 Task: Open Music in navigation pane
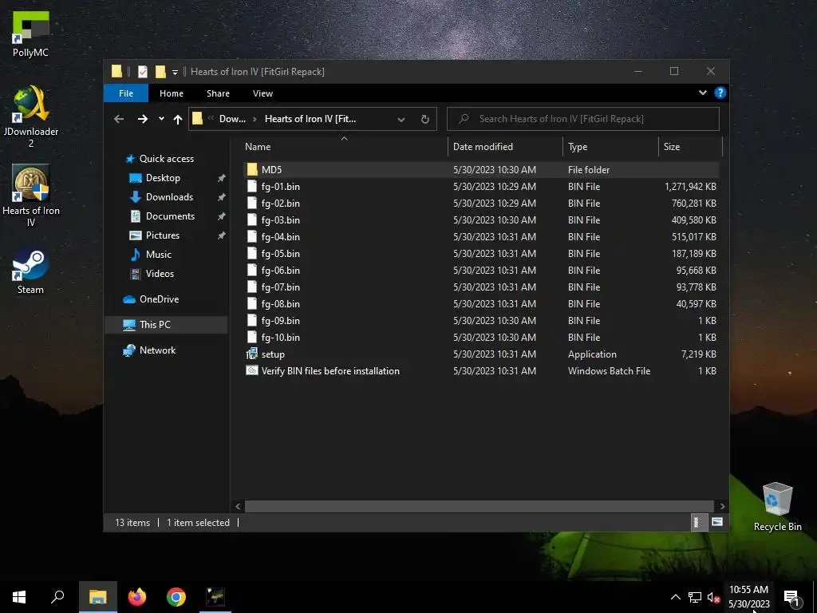tap(159, 255)
